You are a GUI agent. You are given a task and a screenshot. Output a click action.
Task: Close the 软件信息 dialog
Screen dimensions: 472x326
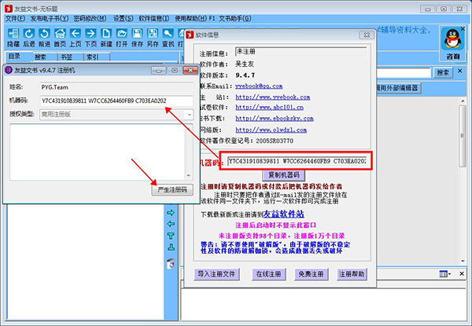[x=367, y=35]
